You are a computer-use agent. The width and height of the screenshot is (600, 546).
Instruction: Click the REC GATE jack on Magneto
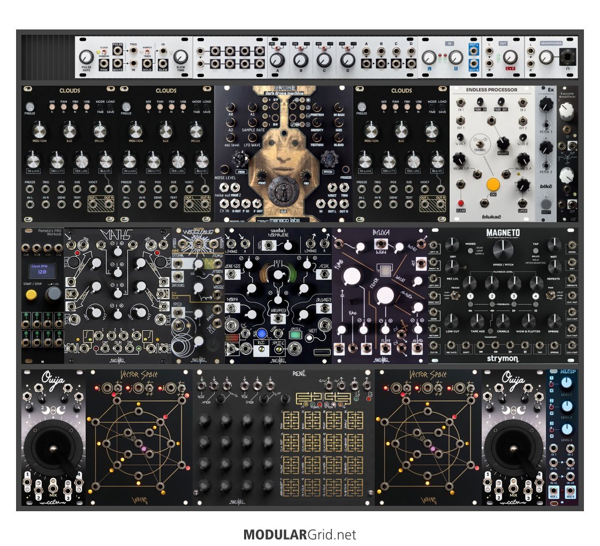pos(452,346)
